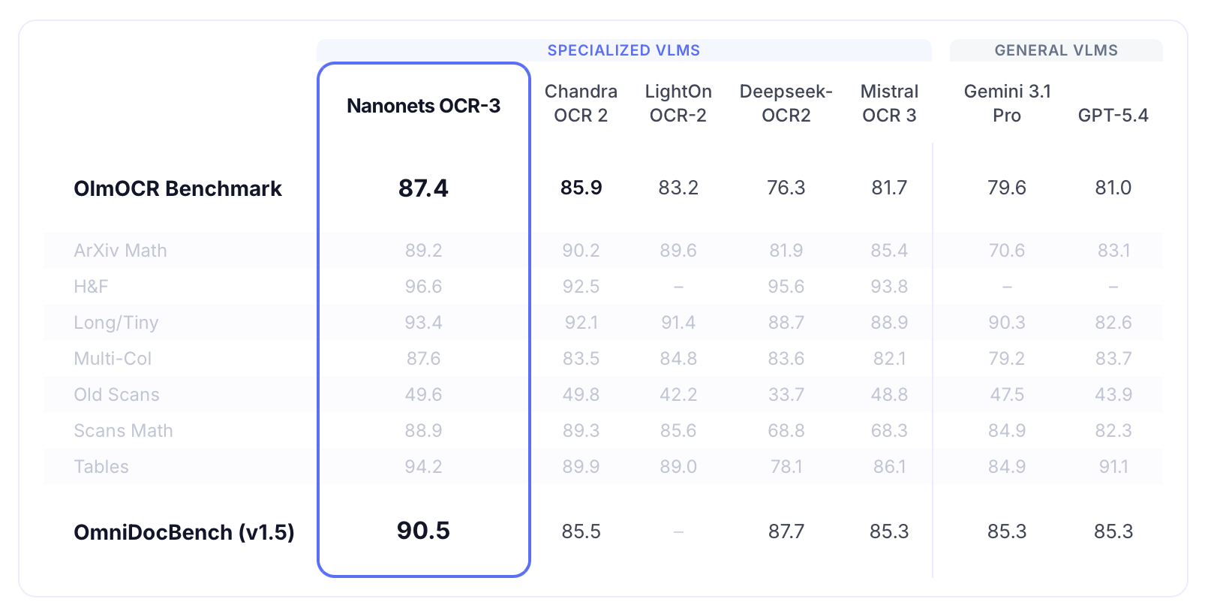The height and width of the screenshot is (614, 1211).
Task: Click Nanonets' 87.4 OlmOCR score
Action: [x=423, y=188]
